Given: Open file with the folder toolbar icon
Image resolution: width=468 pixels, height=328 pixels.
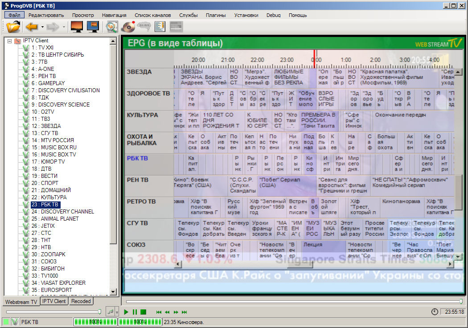Looking at the screenshot, I should (x=13, y=27).
